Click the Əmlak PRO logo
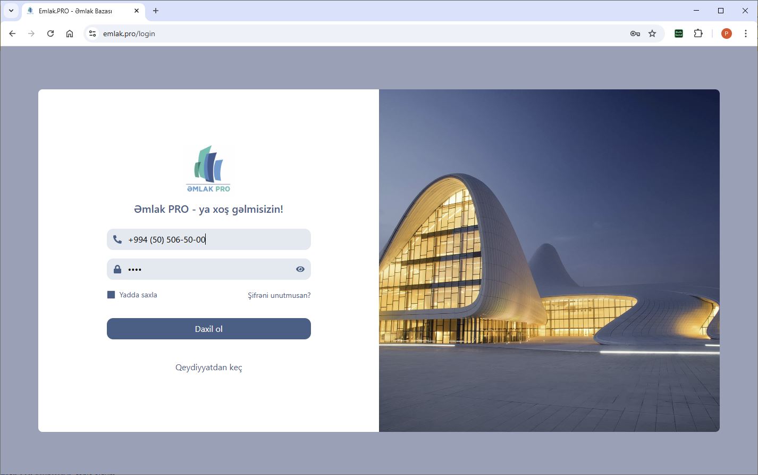Viewport: 758px width, 475px height. pyautogui.click(x=208, y=169)
